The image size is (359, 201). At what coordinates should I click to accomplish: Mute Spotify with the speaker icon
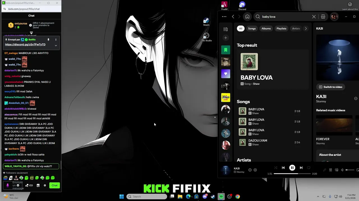(342, 170)
